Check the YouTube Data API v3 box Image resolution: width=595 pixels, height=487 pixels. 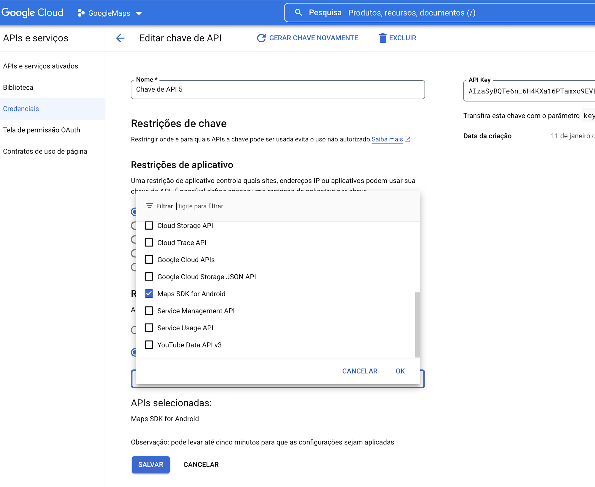(x=149, y=345)
